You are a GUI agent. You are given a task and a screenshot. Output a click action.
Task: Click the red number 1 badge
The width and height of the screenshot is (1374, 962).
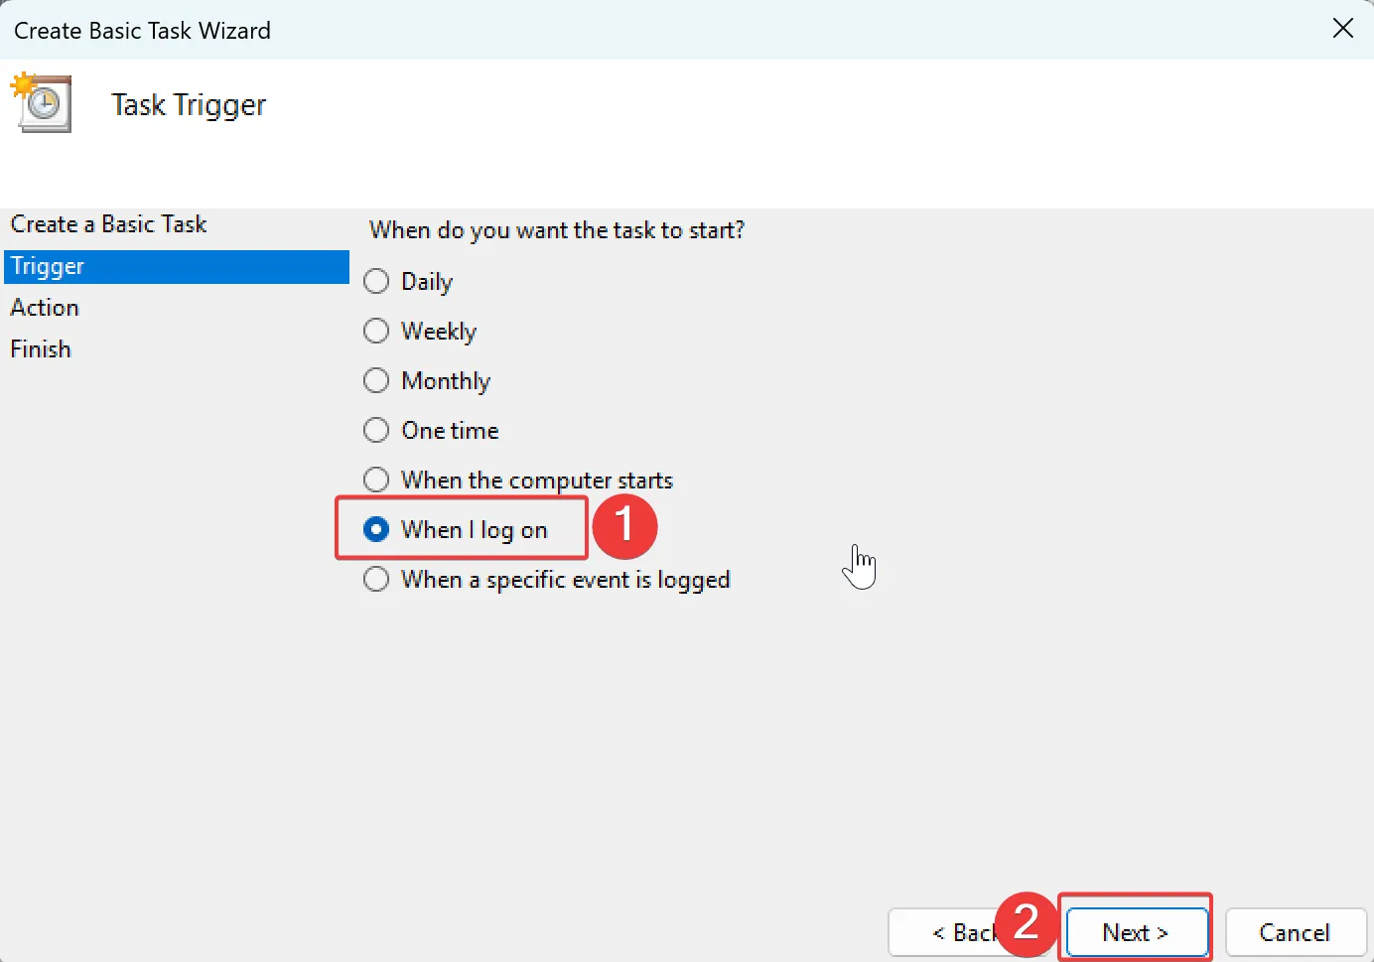(x=624, y=527)
